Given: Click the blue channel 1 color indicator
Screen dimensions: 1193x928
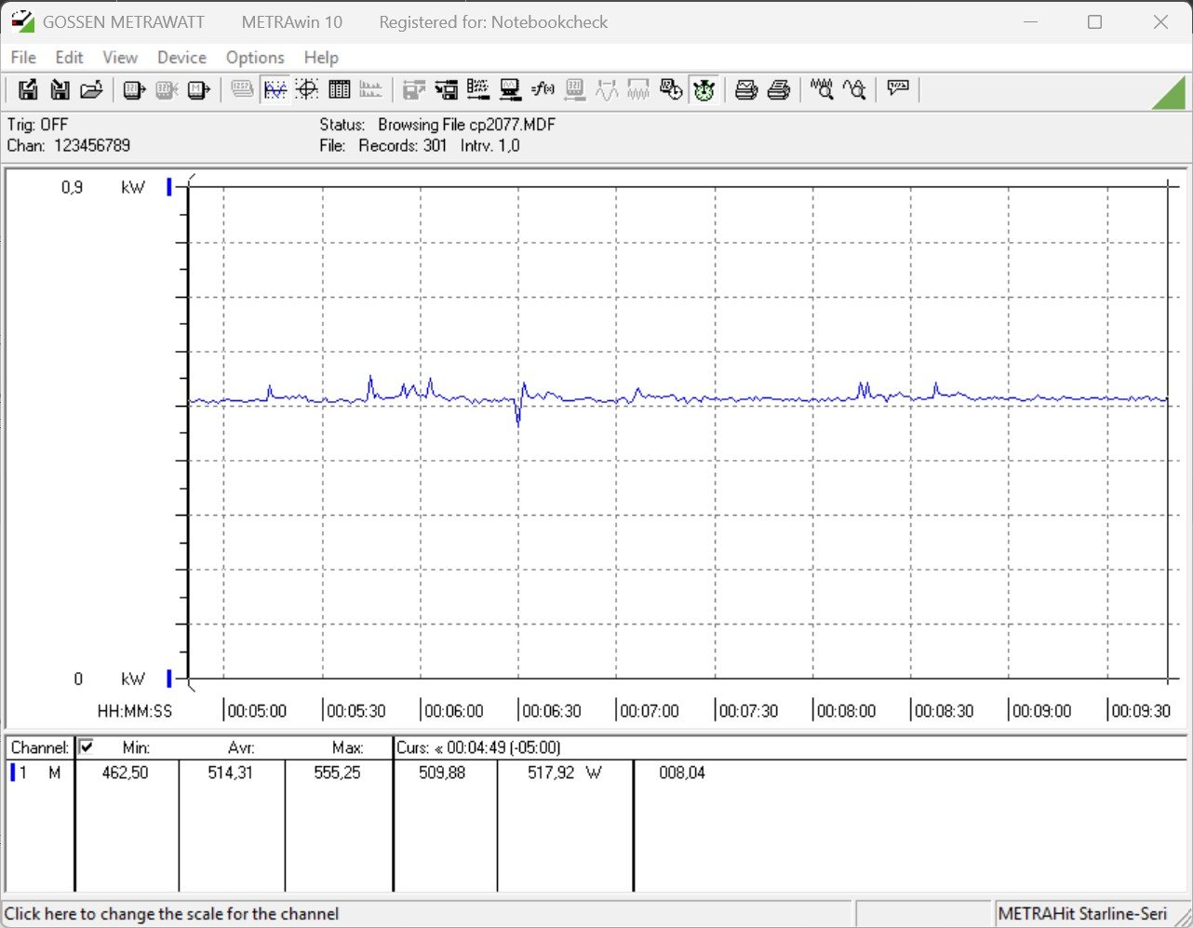Looking at the screenshot, I should (x=13, y=773).
